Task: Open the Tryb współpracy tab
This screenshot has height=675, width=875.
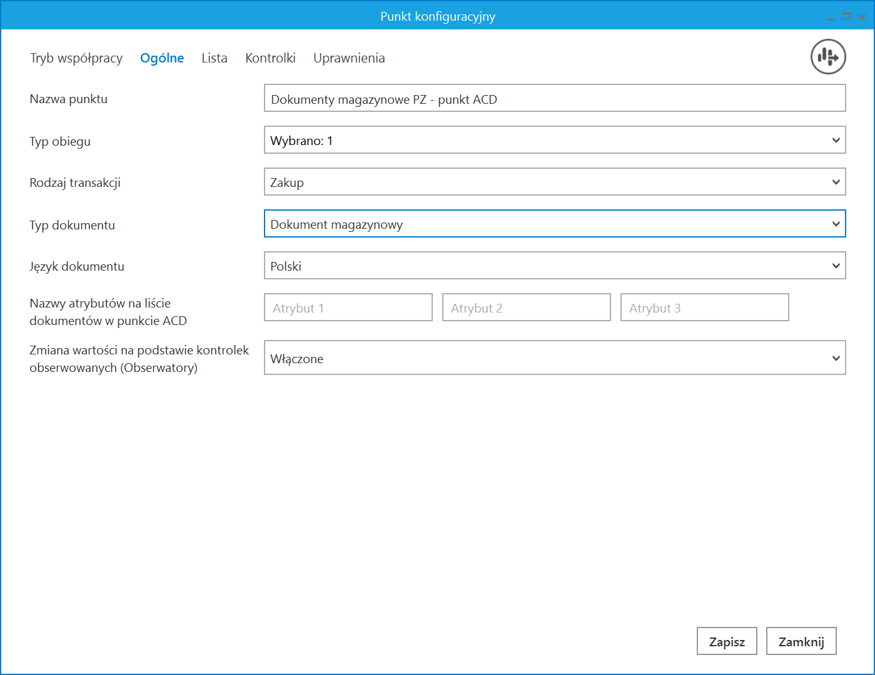Action: click(x=76, y=58)
